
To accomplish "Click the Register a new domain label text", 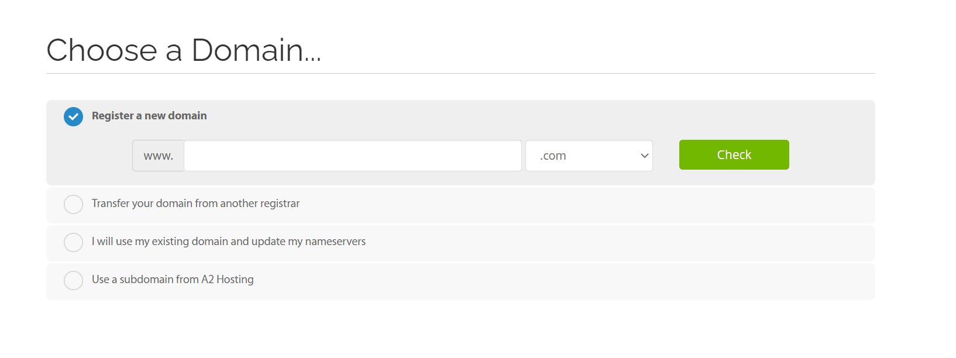I will 149,115.
